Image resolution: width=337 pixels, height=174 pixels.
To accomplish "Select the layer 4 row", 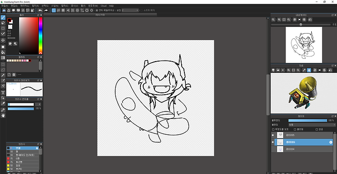I will pyautogui.click(x=302, y=149).
